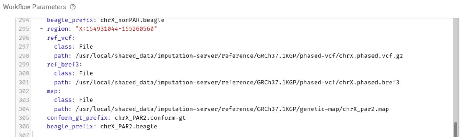
Task: Click the chrX_PAR2.beagle value on line 306
Action: 129,126
